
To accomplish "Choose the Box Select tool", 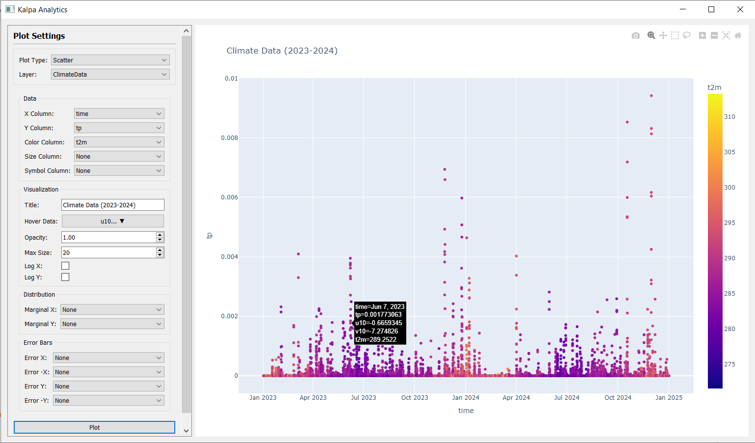I will (x=675, y=35).
